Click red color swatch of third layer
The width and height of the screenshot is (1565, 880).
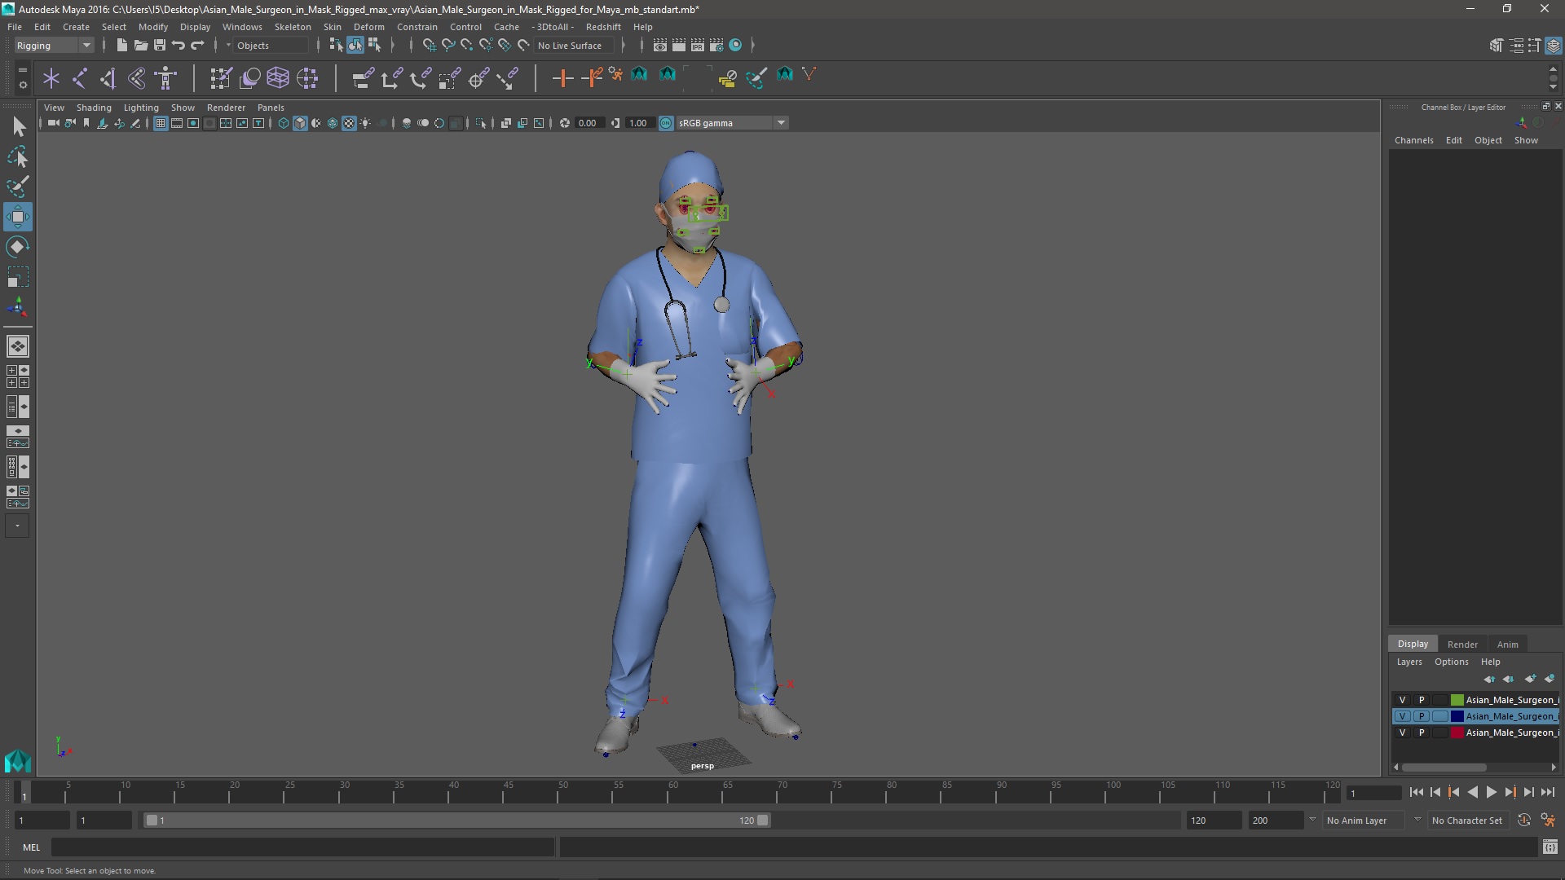pos(1457,733)
